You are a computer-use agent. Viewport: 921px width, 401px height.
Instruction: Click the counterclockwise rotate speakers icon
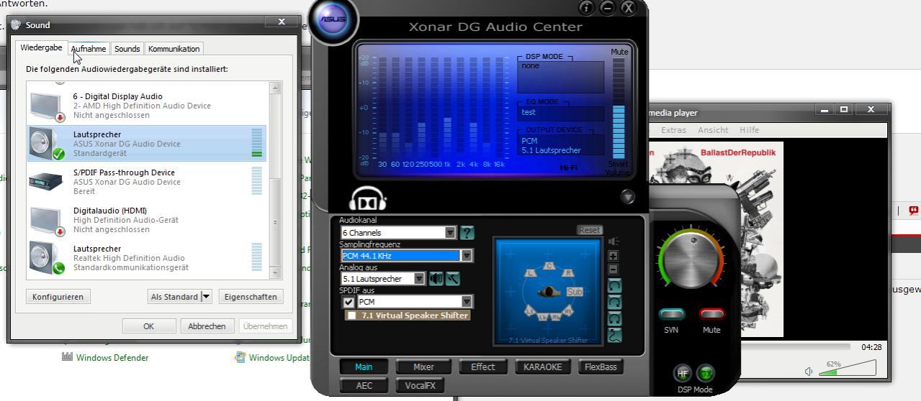pyautogui.click(x=615, y=286)
